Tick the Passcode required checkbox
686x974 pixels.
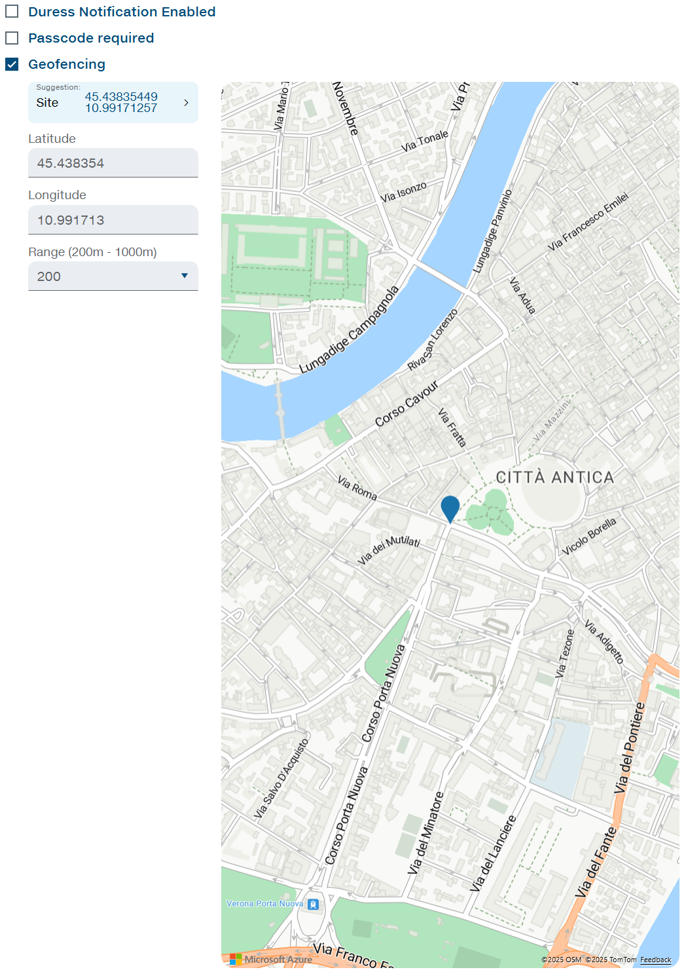[12, 38]
